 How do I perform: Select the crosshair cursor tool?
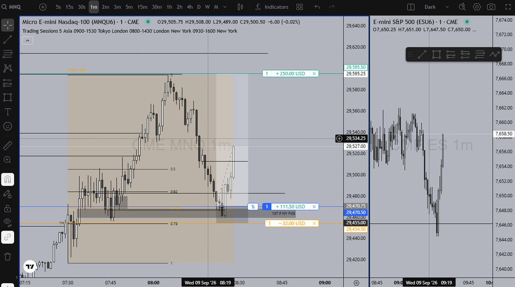coord(7,25)
